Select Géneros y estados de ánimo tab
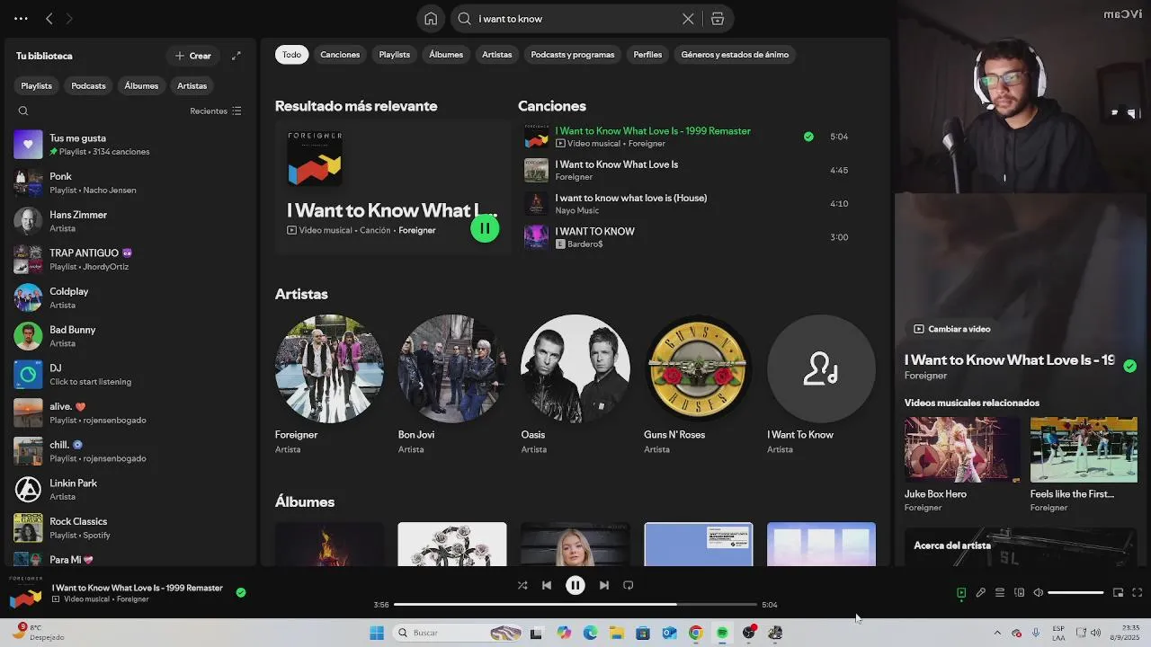 tap(735, 55)
